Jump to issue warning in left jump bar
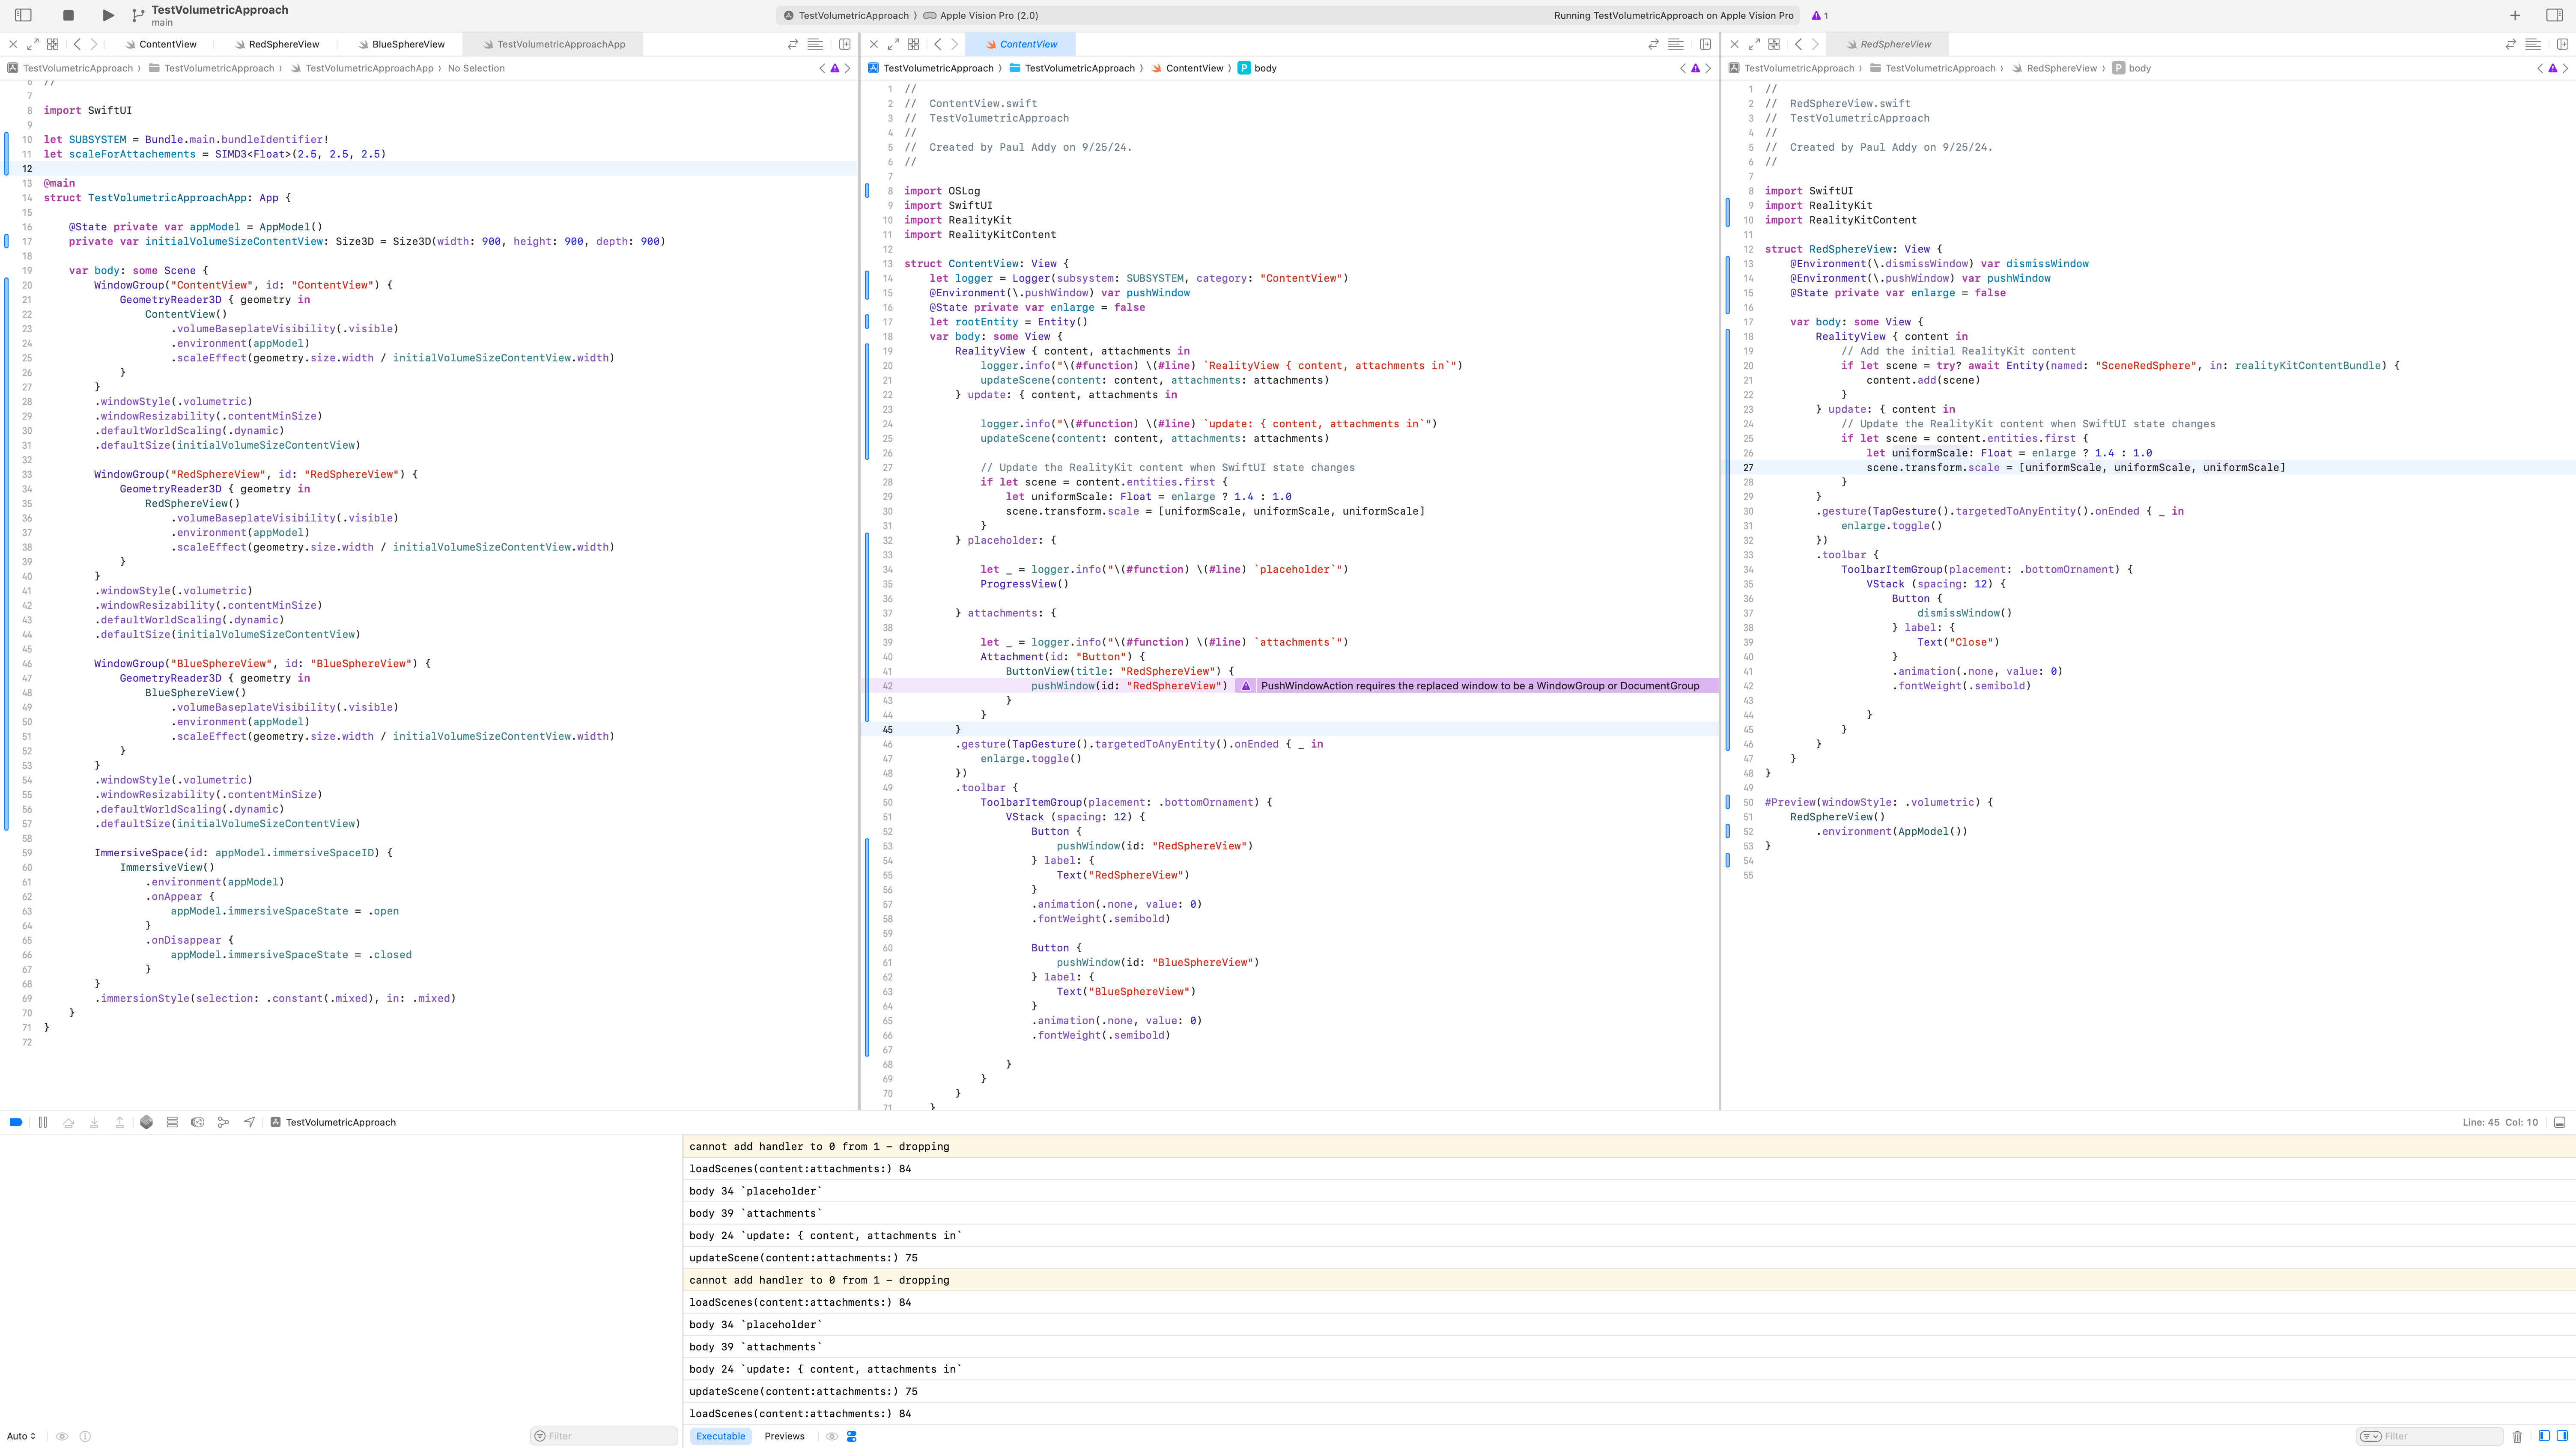This screenshot has height=1448, width=2576. (x=835, y=68)
